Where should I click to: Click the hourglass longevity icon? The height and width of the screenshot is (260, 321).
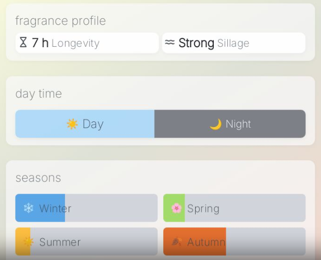click(x=23, y=43)
